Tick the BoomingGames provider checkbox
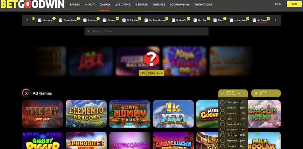Viewport: 303px width, 149px height. pyautogui.click(x=222, y=102)
